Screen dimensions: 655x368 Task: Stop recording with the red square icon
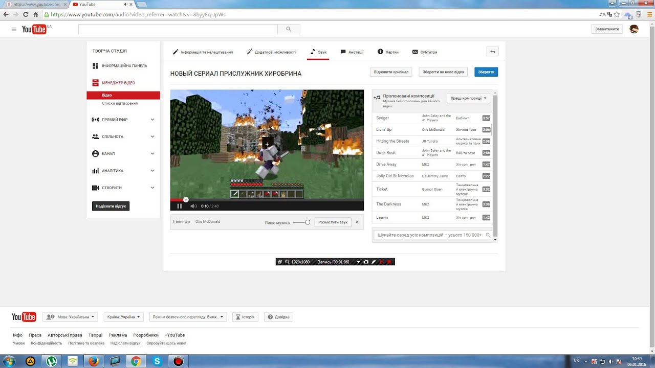pyautogui.click(x=389, y=262)
